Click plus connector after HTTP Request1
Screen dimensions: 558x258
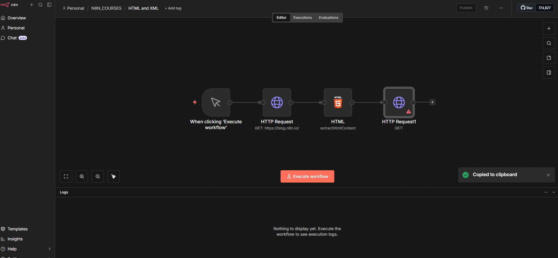click(x=432, y=102)
